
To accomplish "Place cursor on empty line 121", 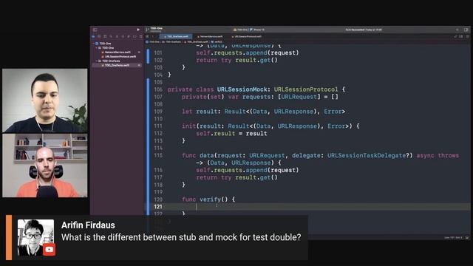I will coord(317,207).
